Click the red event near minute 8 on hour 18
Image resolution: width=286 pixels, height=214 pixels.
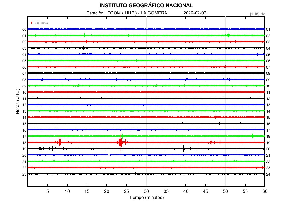pyautogui.click(x=59, y=142)
